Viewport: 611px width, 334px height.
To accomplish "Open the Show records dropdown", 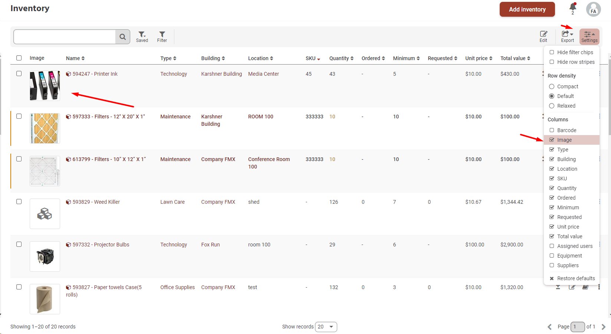I will (x=326, y=327).
